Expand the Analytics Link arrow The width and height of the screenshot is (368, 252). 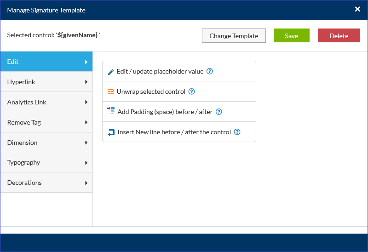[86, 102]
